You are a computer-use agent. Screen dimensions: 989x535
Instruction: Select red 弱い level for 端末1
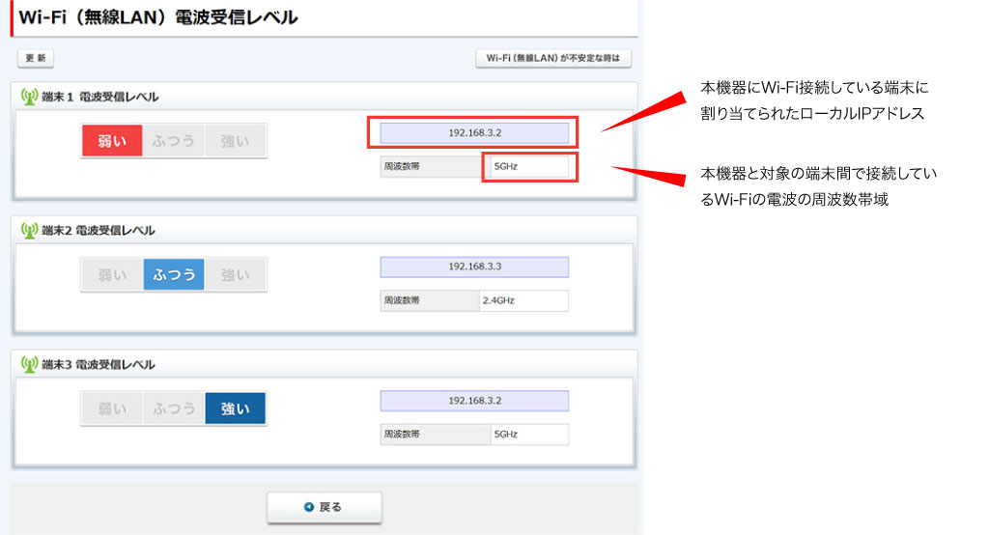tap(112, 141)
